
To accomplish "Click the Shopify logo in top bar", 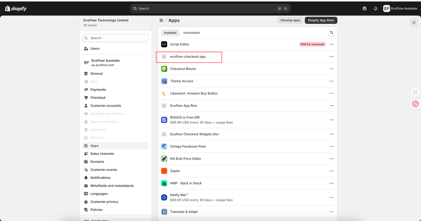I will click(16, 9).
